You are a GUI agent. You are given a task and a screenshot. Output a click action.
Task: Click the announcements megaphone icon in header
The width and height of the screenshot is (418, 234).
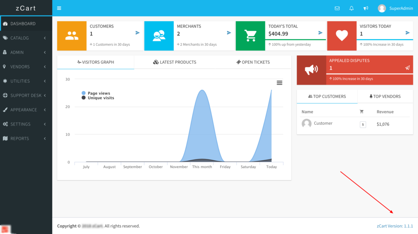pos(366,8)
